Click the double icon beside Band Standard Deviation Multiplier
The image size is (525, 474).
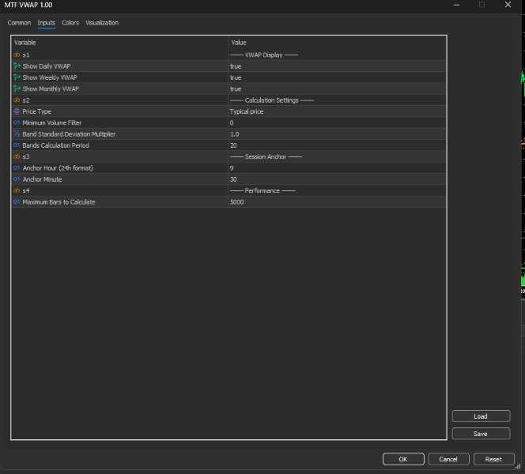[17, 134]
